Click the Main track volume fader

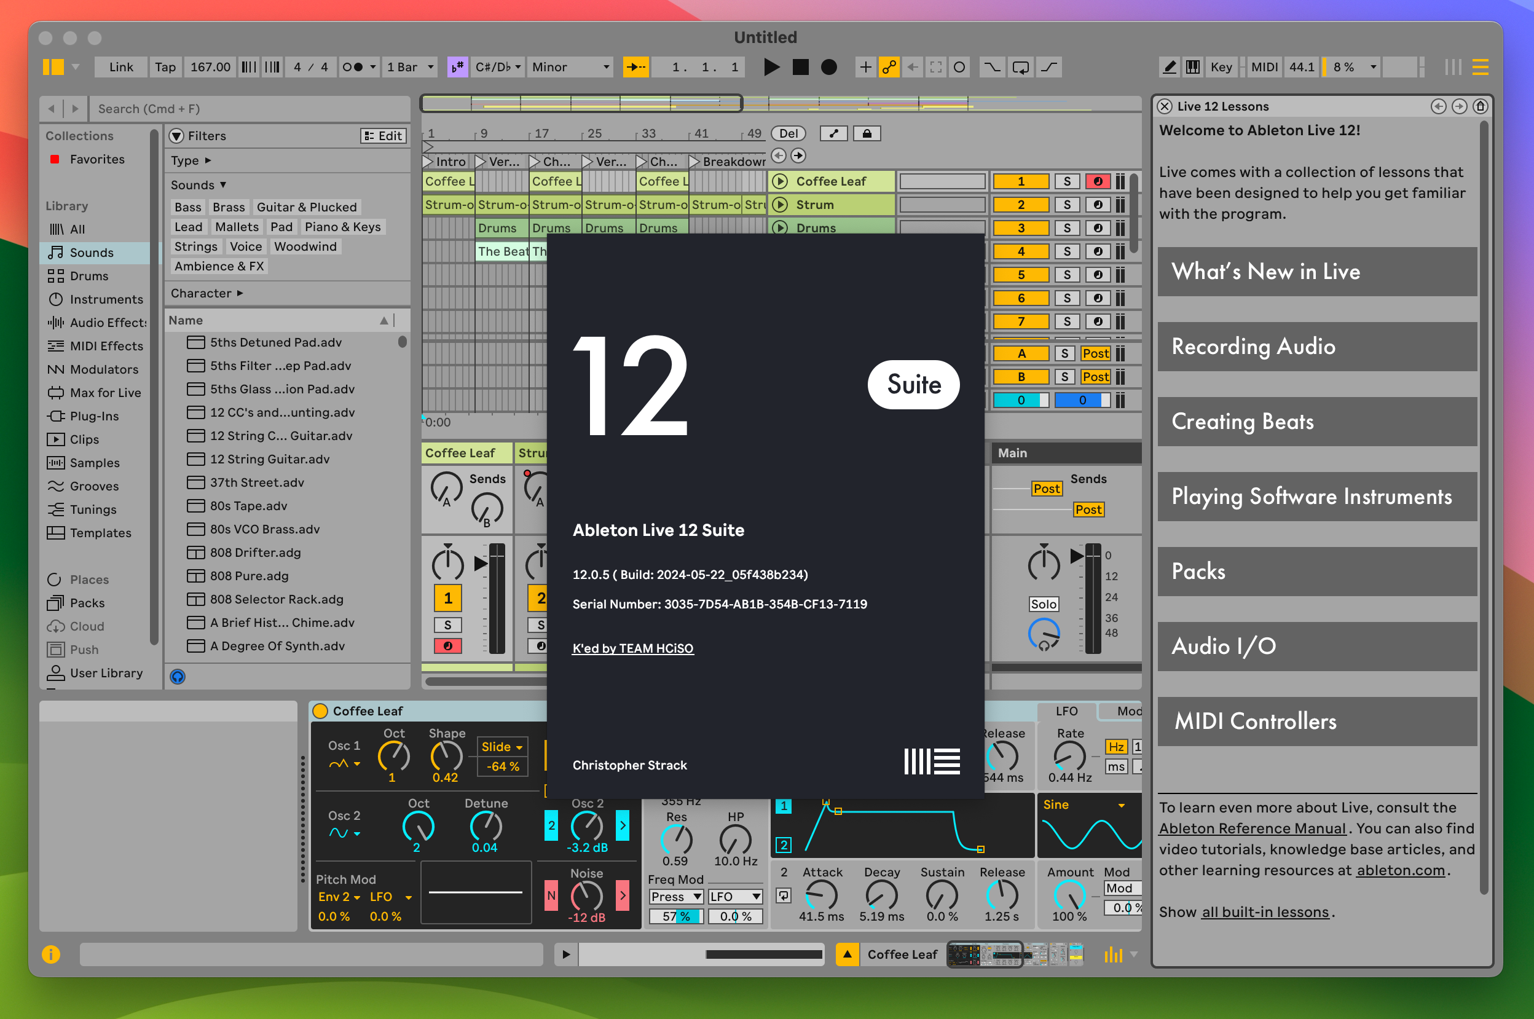pyautogui.click(x=1092, y=599)
